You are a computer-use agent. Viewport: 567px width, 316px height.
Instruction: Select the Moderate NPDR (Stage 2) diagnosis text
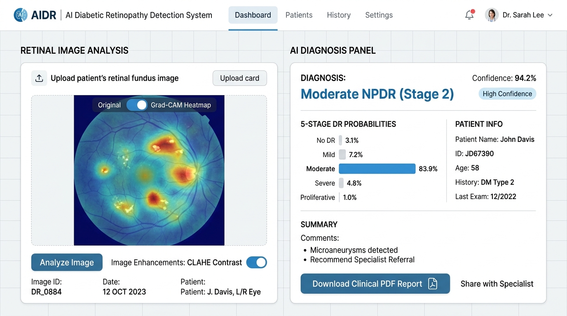tap(377, 94)
